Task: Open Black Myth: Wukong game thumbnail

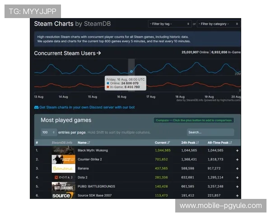Action: [63, 150]
